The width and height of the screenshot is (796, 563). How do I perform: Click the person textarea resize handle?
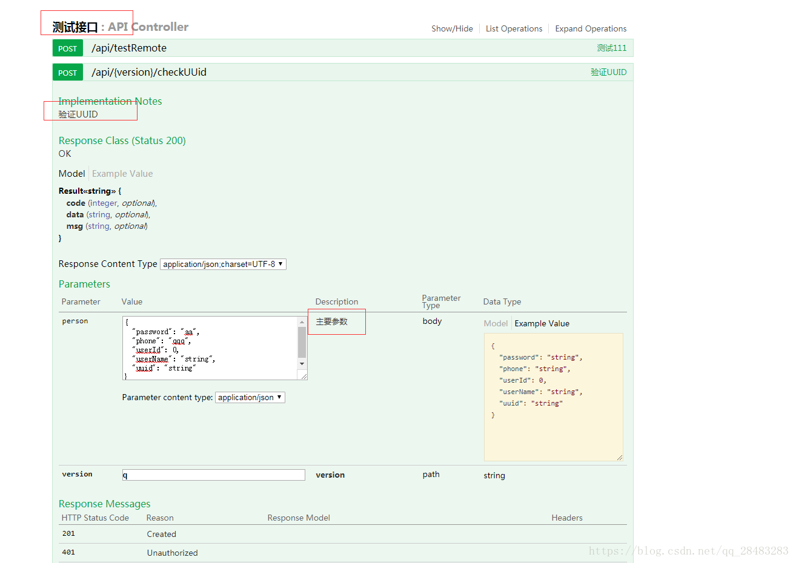pos(303,377)
